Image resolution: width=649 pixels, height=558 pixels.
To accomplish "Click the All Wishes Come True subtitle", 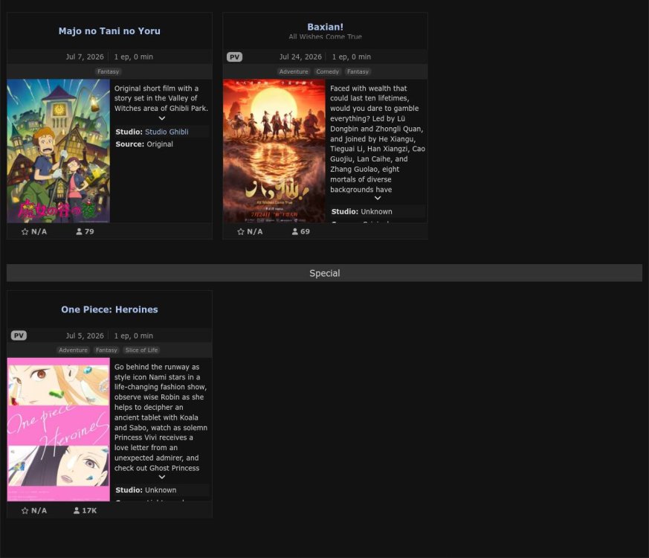I will (325, 36).
